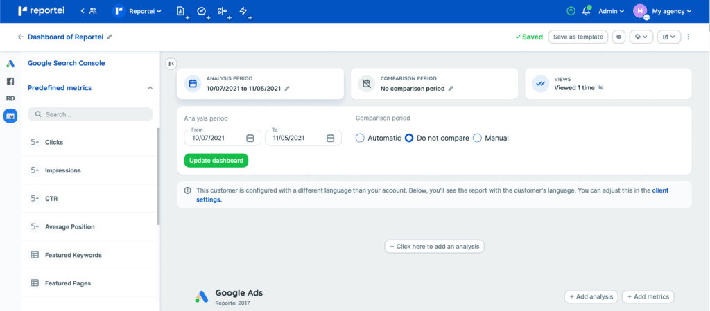The width and height of the screenshot is (710, 311).
Task: Go back using the dashboard arrow
Action: coord(20,37)
